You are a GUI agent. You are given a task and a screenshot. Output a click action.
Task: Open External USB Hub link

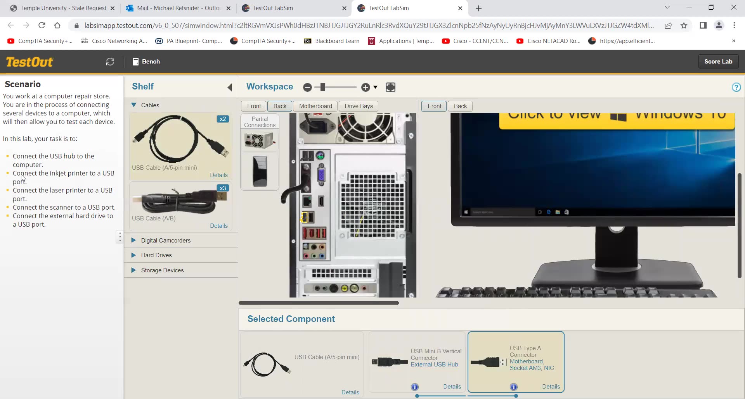tap(434, 365)
